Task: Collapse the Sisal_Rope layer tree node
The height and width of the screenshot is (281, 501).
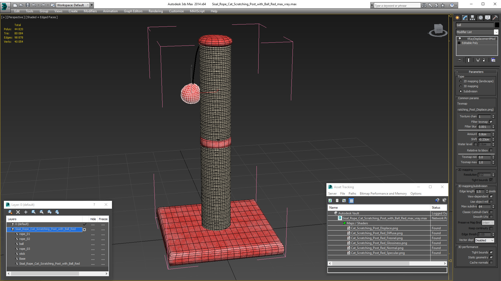Action: pyautogui.click(x=9, y=229)
